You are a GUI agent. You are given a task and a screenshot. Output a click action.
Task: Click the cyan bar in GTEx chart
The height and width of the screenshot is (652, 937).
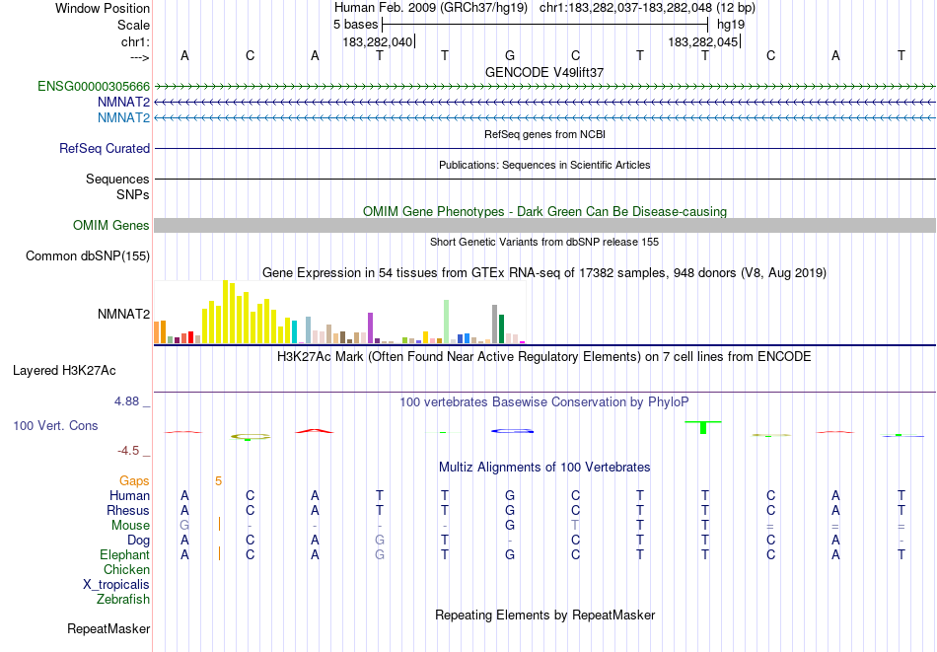pos(295,331)
